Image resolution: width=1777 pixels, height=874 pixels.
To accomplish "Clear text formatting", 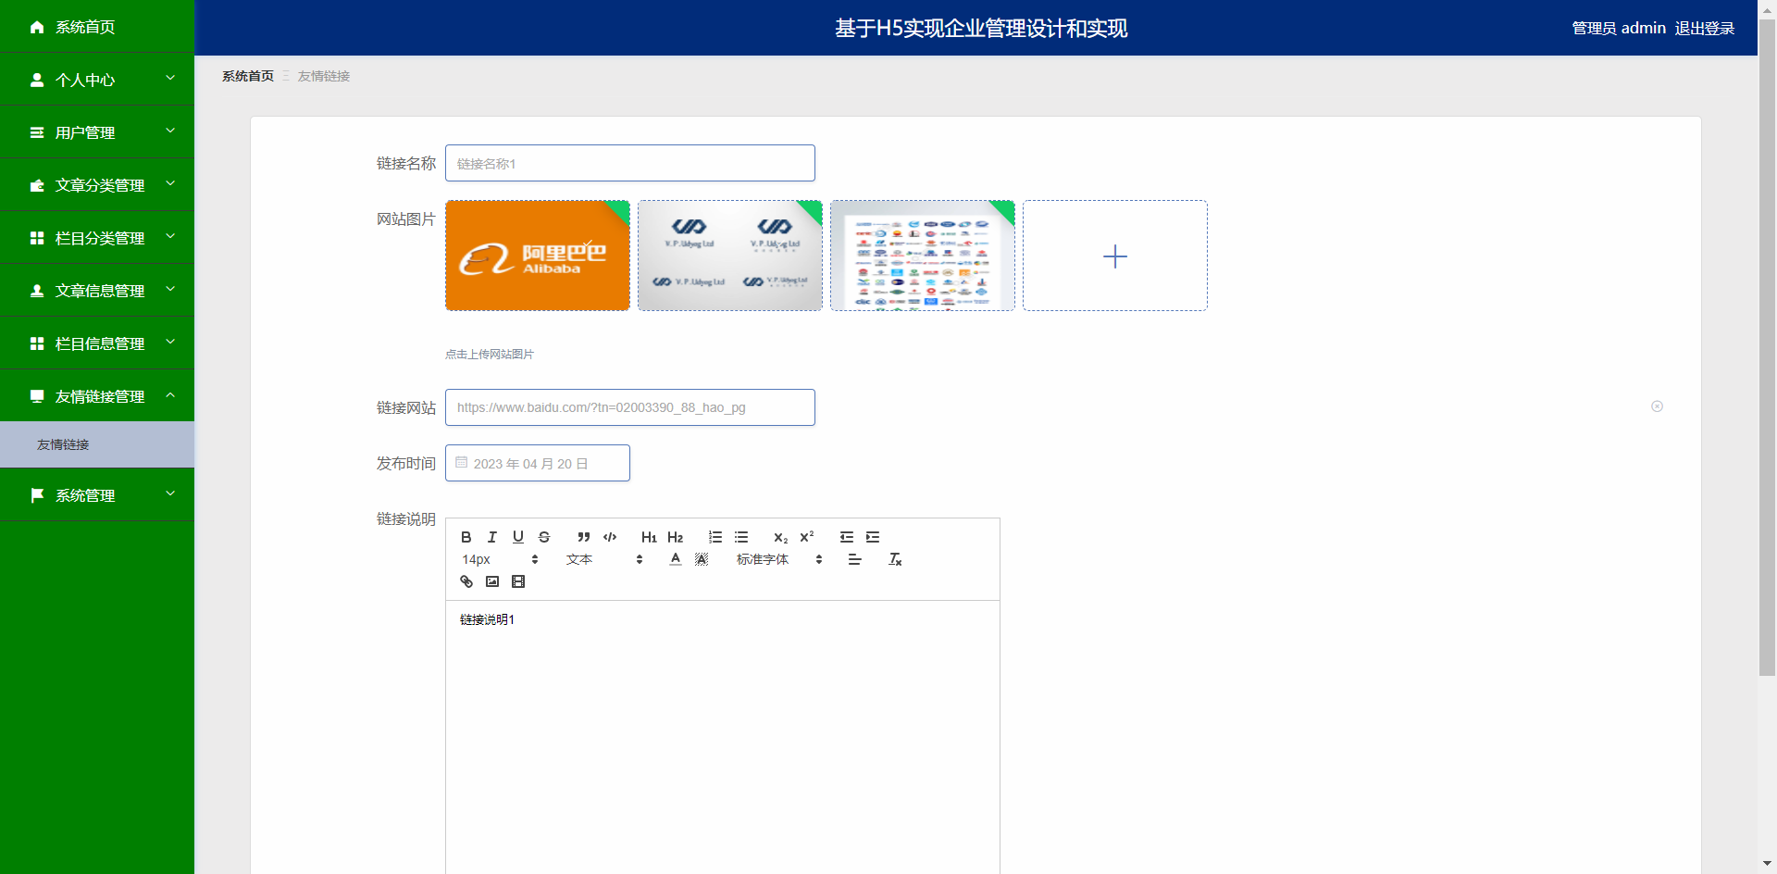I will [x=895, y=559].
